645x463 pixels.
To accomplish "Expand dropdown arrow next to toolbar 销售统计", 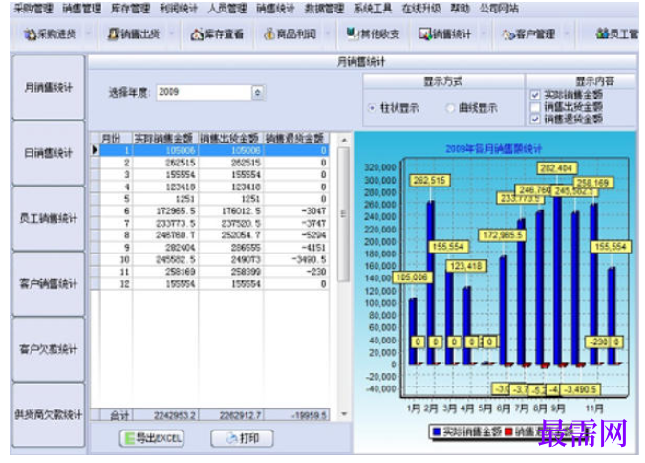I will click(x=484, y=34).
